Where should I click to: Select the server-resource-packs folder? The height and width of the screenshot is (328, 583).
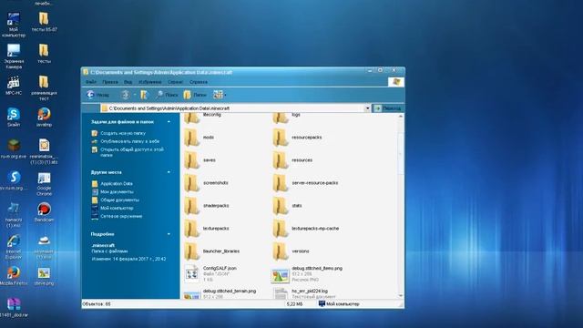306,183
